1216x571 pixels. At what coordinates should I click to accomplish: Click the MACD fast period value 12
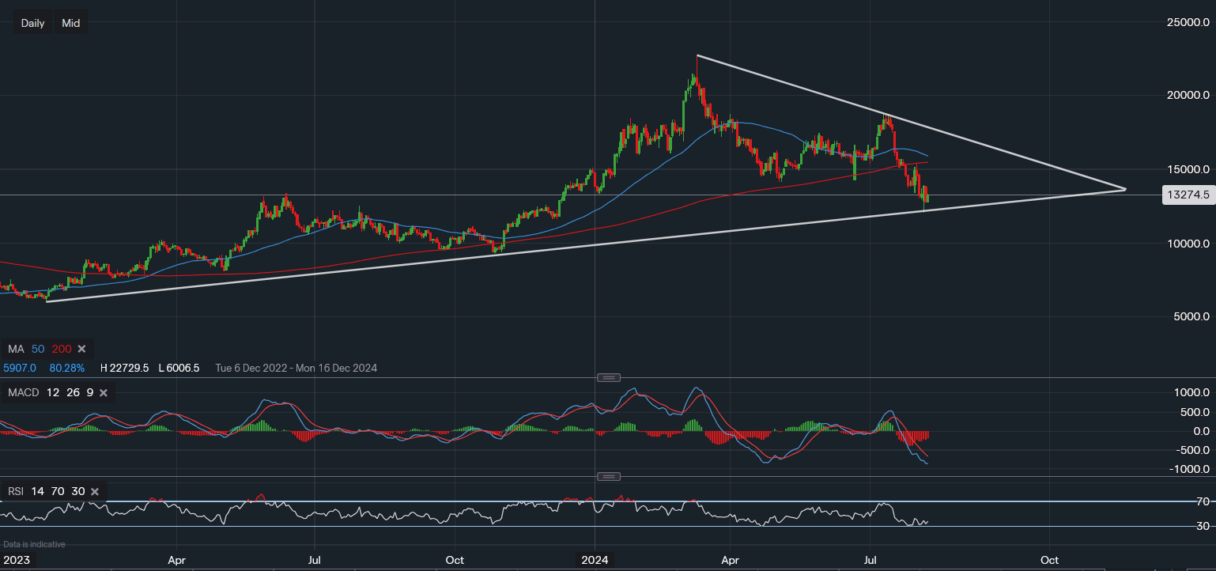[x=52, y=392]
